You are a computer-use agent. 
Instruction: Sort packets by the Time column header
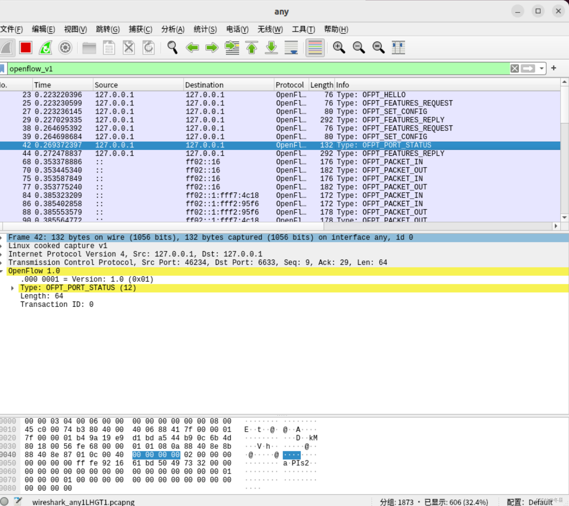[x=63, y=85]
